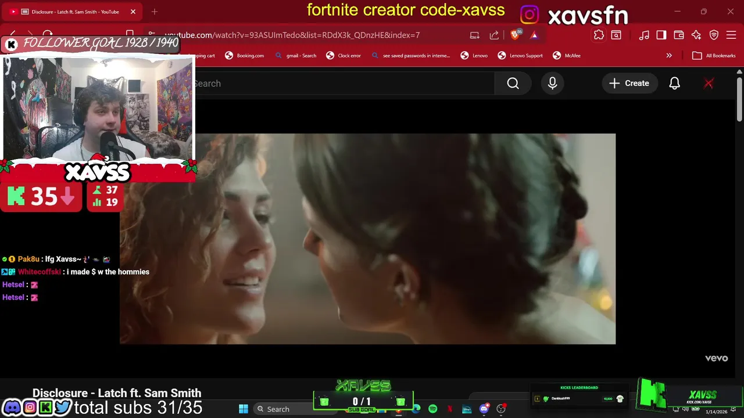
Task: Click the Brave Rewards triangle icon
Action: click(x=534, y=35)
